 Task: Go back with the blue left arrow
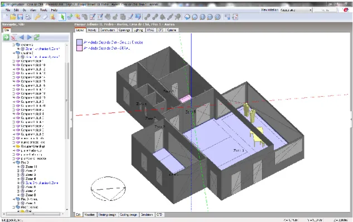point(21,37)
